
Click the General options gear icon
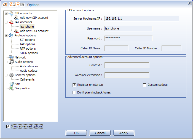[x=11, y=75]
